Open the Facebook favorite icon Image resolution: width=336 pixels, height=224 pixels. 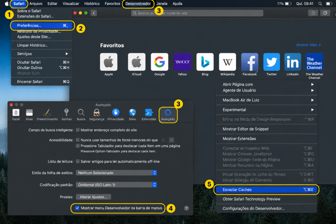point(250,62)
